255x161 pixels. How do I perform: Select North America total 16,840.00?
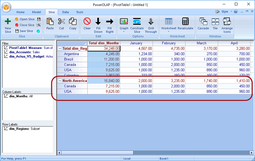point(104,81)
